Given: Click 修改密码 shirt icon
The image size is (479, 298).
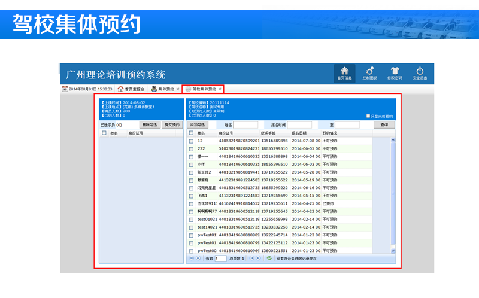Looking at the screenshot, I should click(x=395, y=72).
